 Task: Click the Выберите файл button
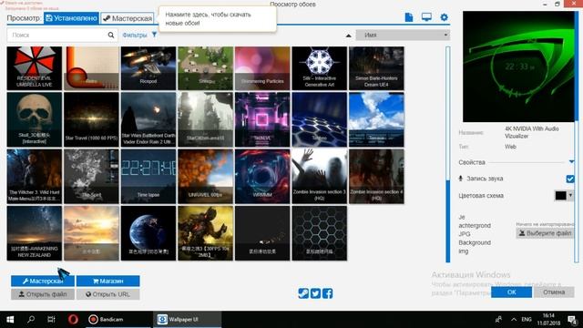[545, 233]
